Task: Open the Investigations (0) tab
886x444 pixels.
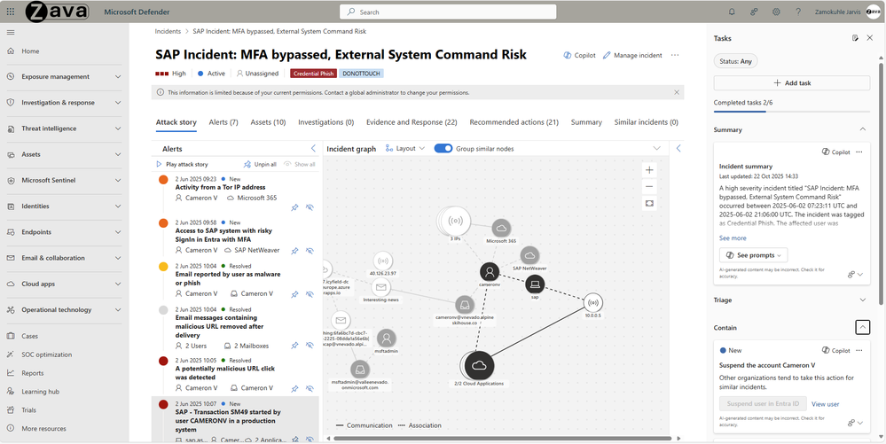Action: click(326, 122)
